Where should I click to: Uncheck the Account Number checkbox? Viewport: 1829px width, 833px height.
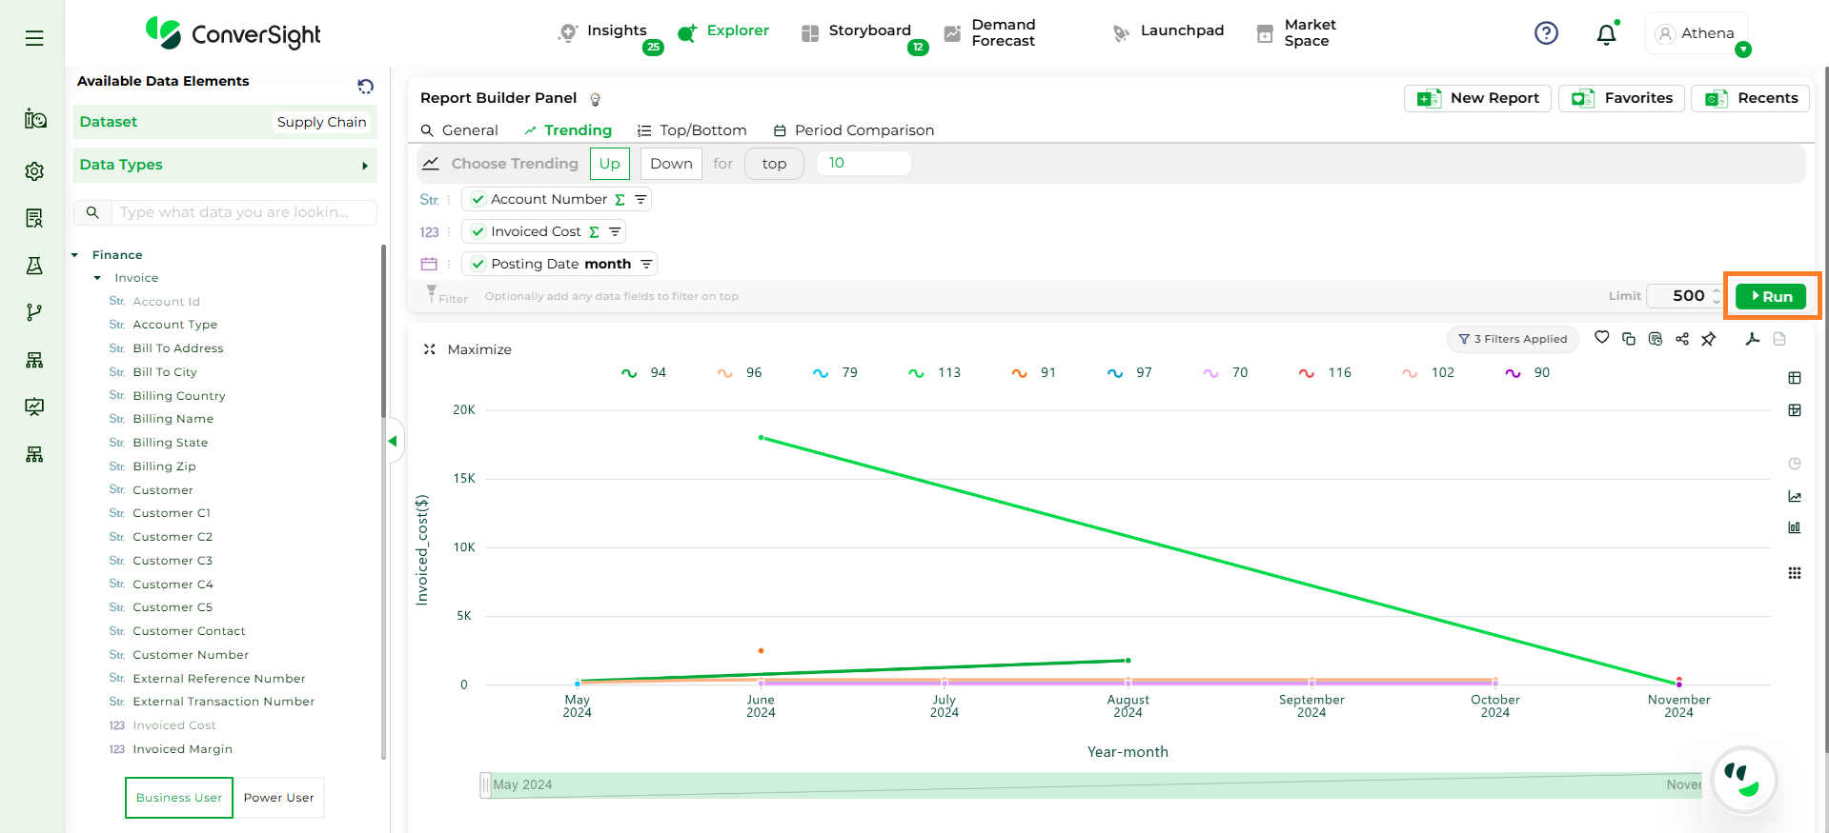(478, 200)
